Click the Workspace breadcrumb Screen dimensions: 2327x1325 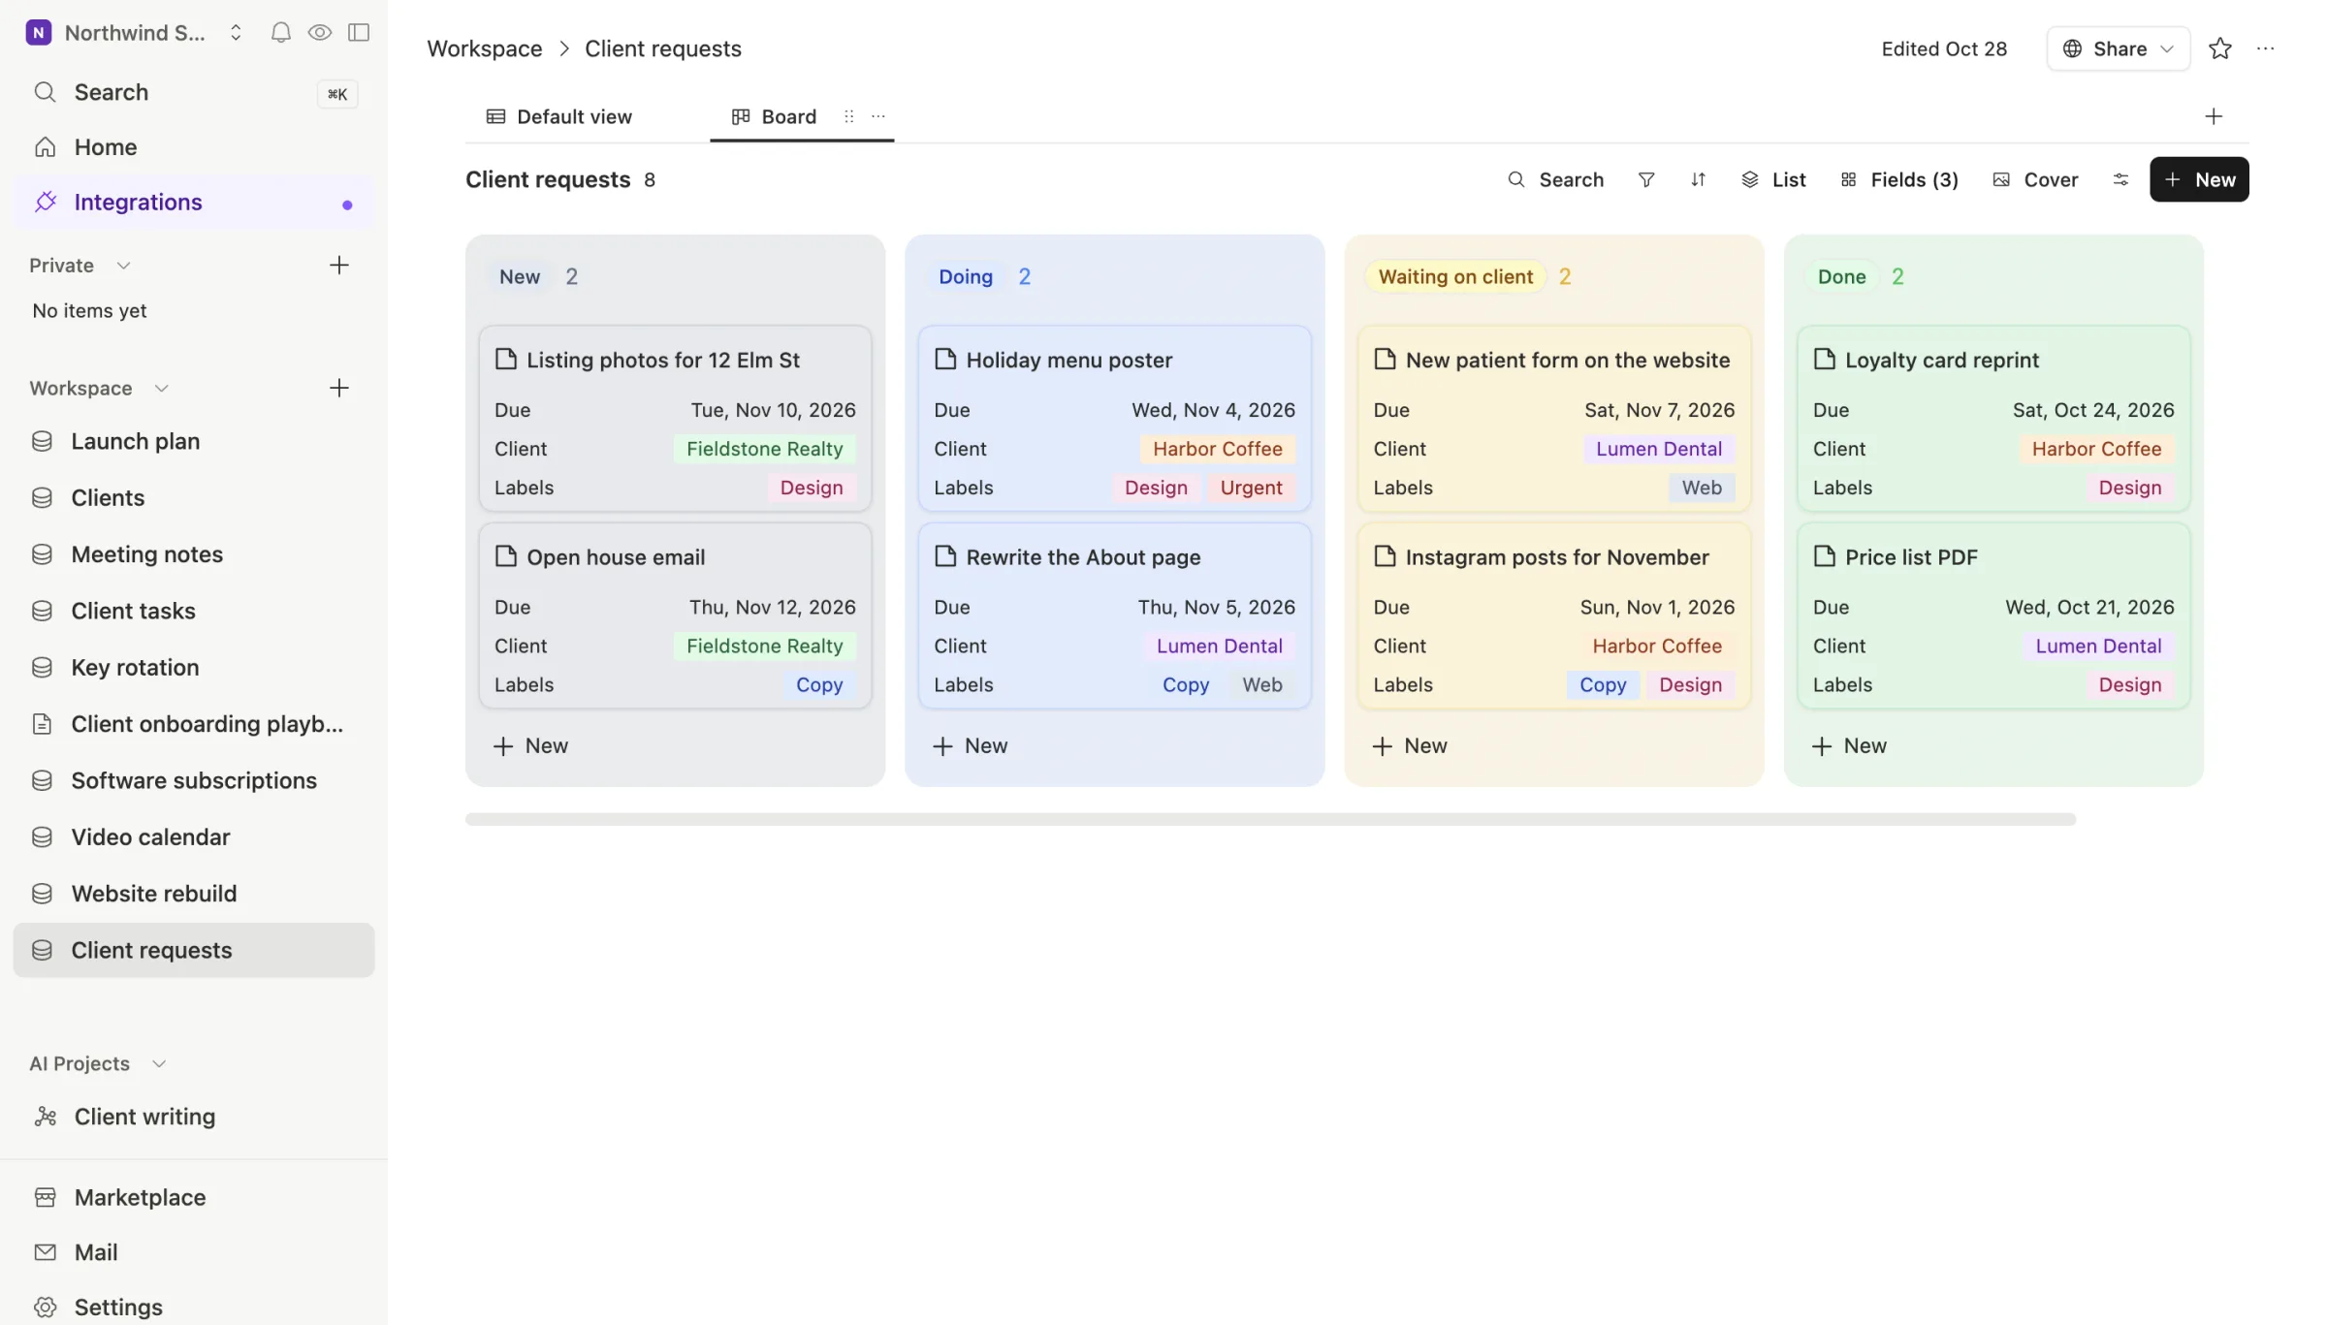tap(485, 49)
